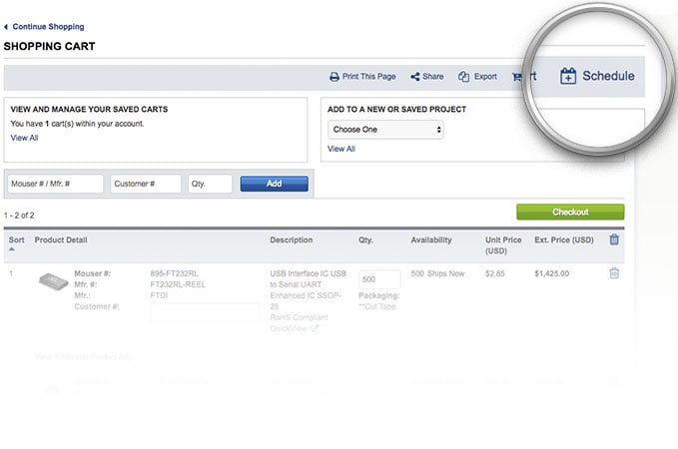Delete the FT232RL row with its trash icon
678x449 pixels.
(613, 273)
